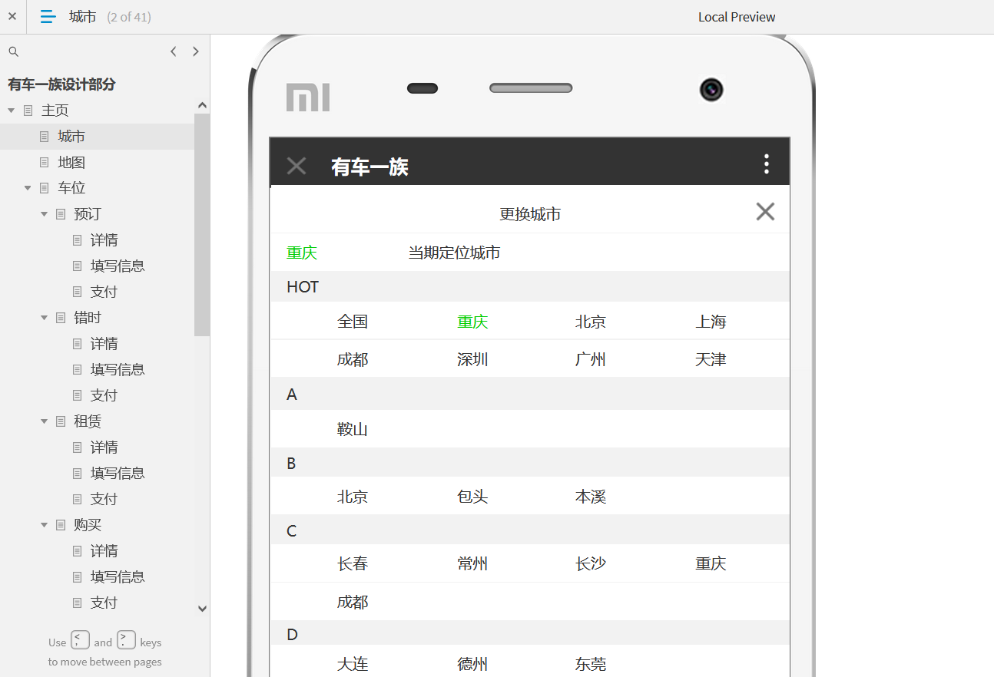Choose 北京 under section B
This screenshot has width=994, height=677.
click(x=353, y=497)
